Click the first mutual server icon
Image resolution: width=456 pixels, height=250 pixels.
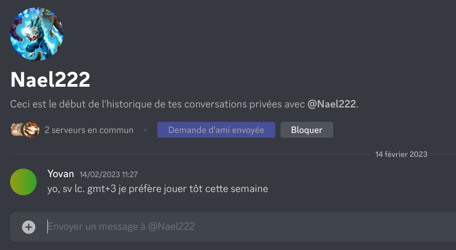pos(17,130)
